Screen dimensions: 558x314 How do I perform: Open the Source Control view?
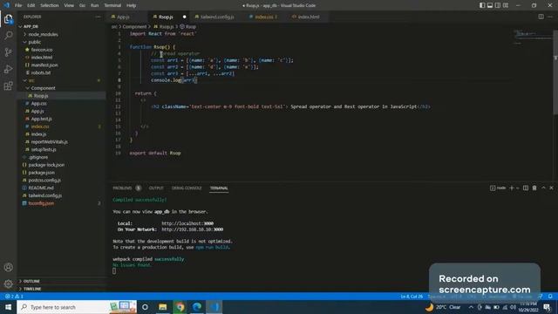(x=8, y=52)
